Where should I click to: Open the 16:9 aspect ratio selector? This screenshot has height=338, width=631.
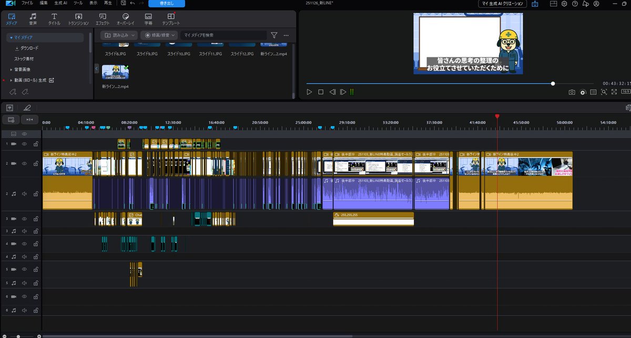626,92
